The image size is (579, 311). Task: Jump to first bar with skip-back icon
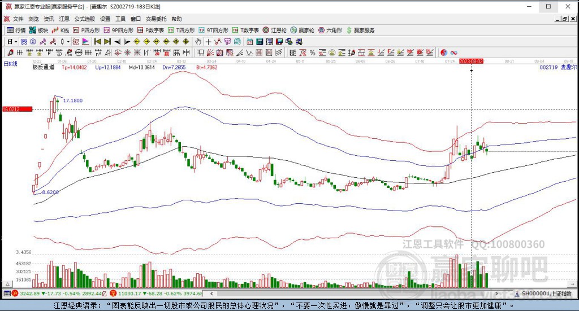(x=97, y=42)
